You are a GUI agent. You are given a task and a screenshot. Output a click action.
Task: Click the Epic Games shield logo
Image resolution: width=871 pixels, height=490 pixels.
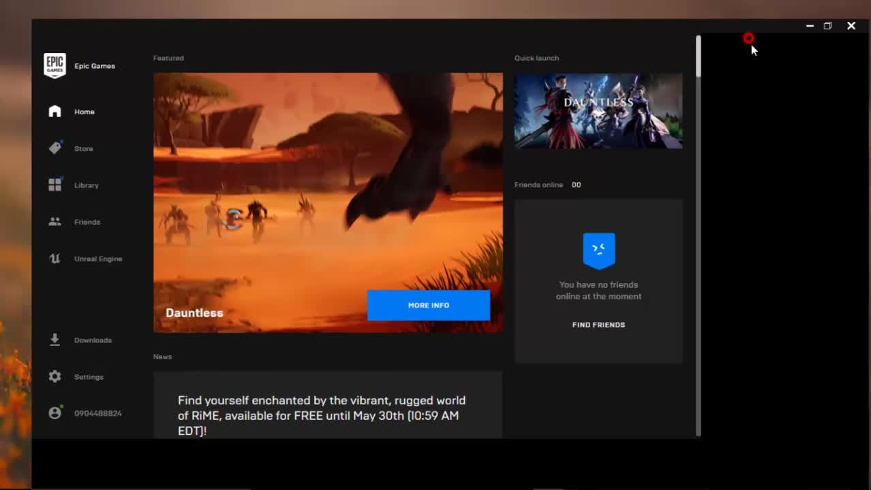[55, 66]
